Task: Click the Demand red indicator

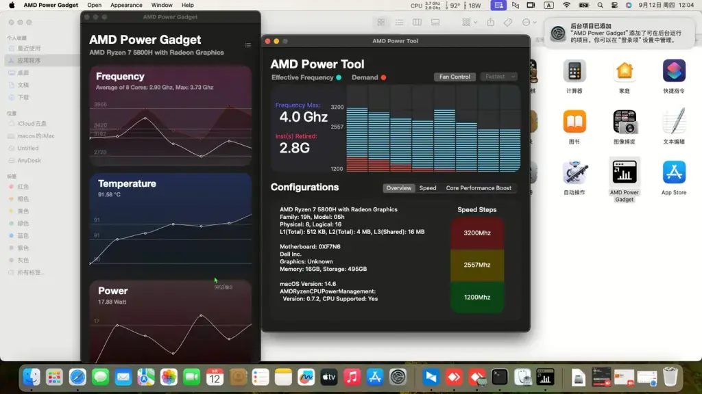Action: pyautogui.click(x=383, y=78)
